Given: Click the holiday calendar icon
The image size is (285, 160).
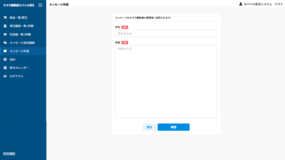Looking at the screenshot, I should (5, 68).
